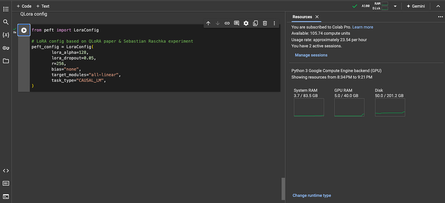Click 'You have 2 active sessions.' text
The width and height of the screenshot is (445, 203).
point(317,46)
